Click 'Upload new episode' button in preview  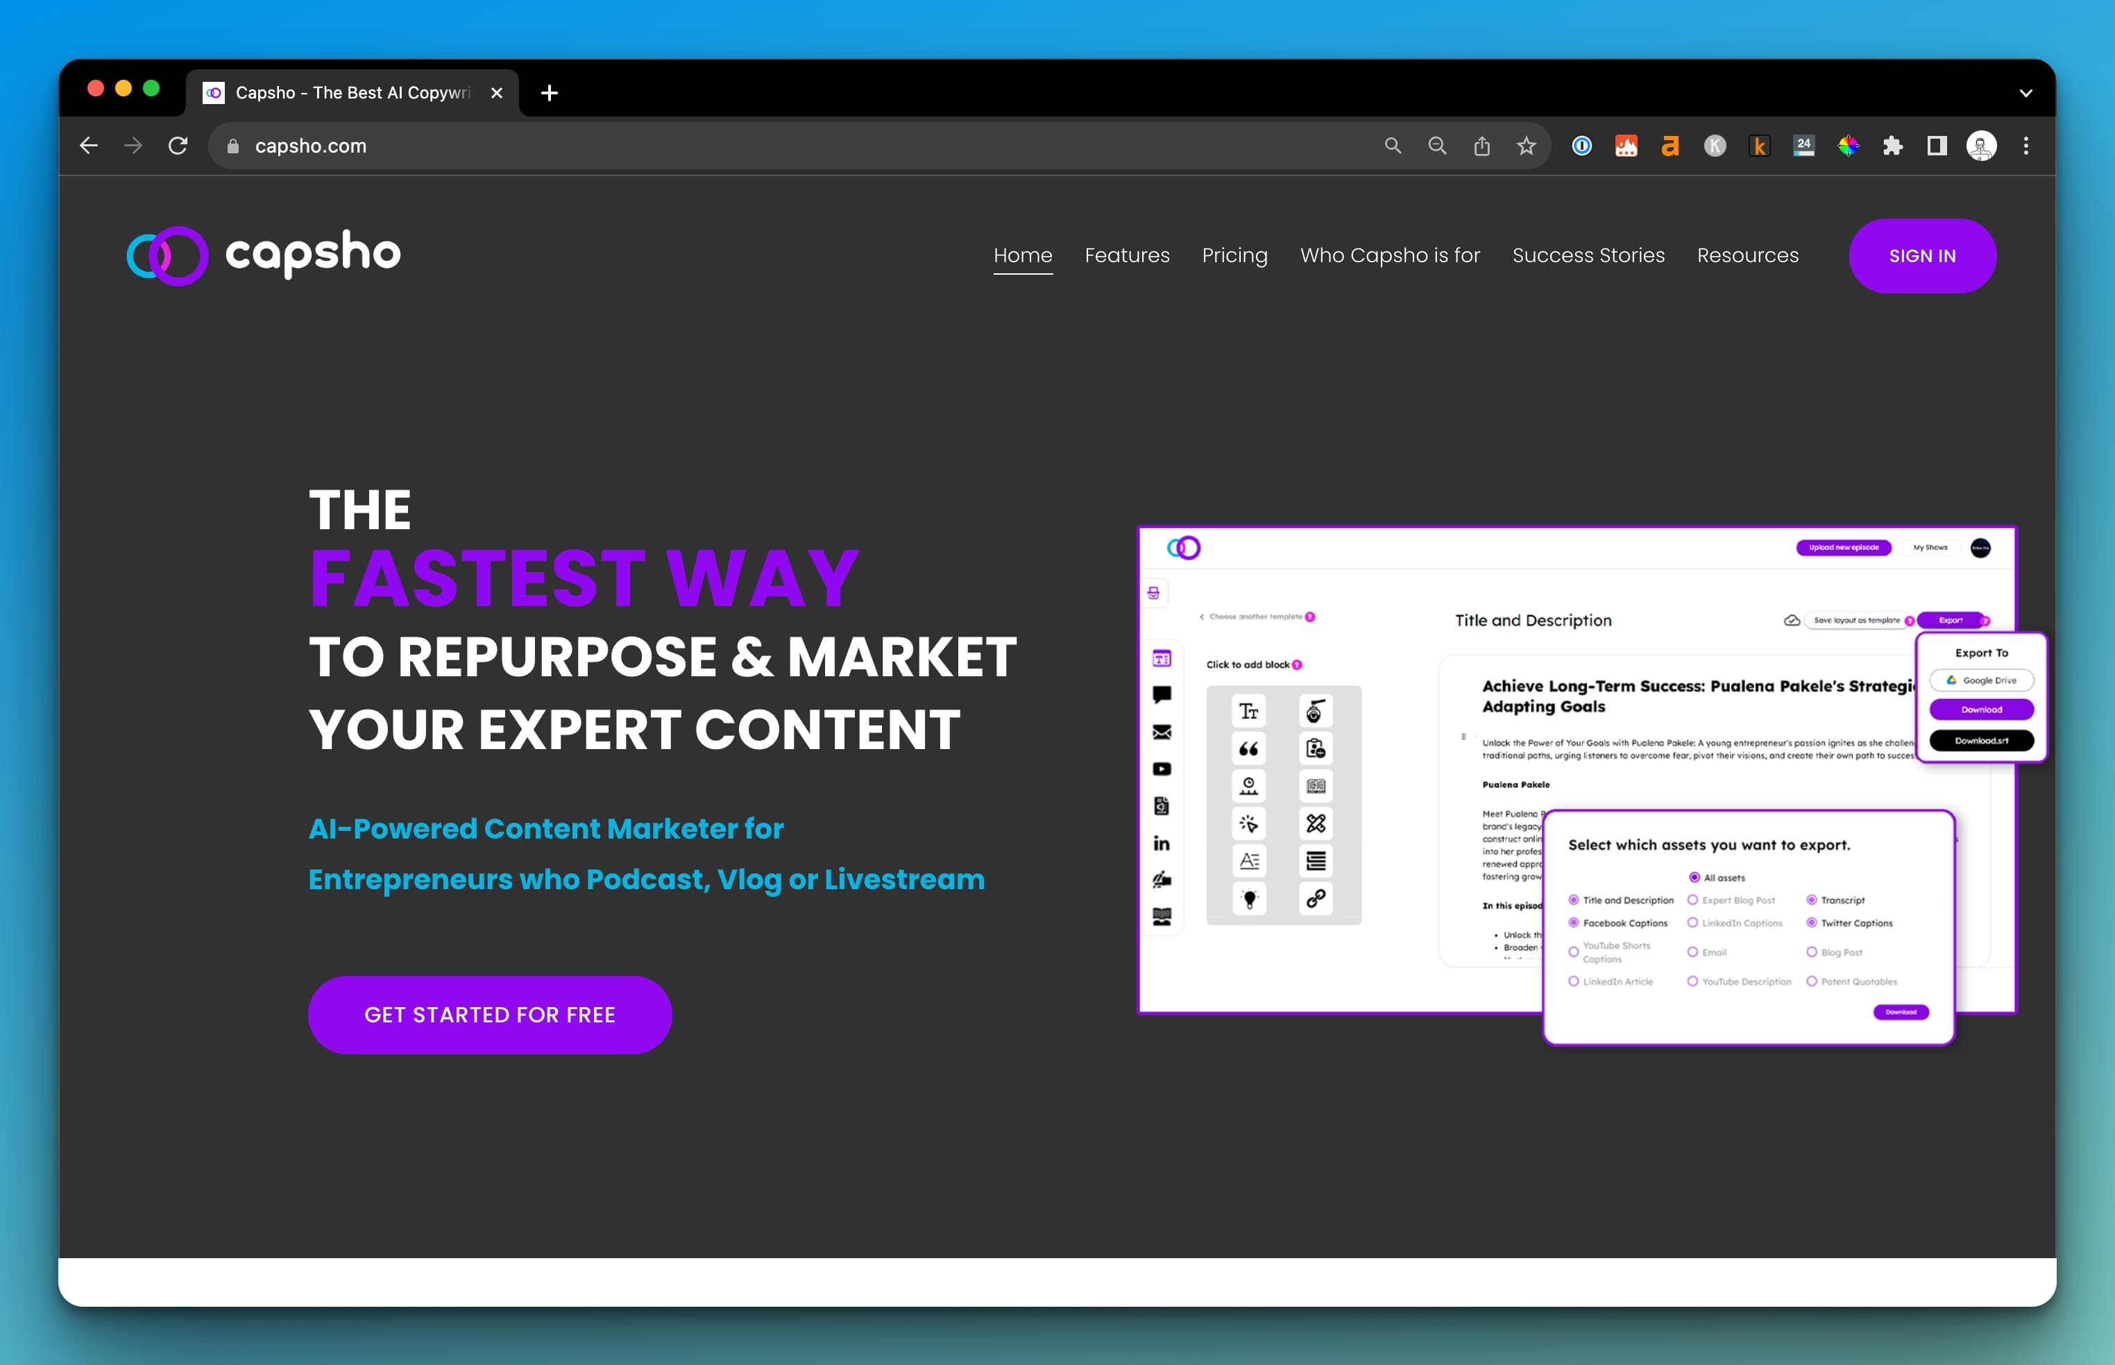1843,548
